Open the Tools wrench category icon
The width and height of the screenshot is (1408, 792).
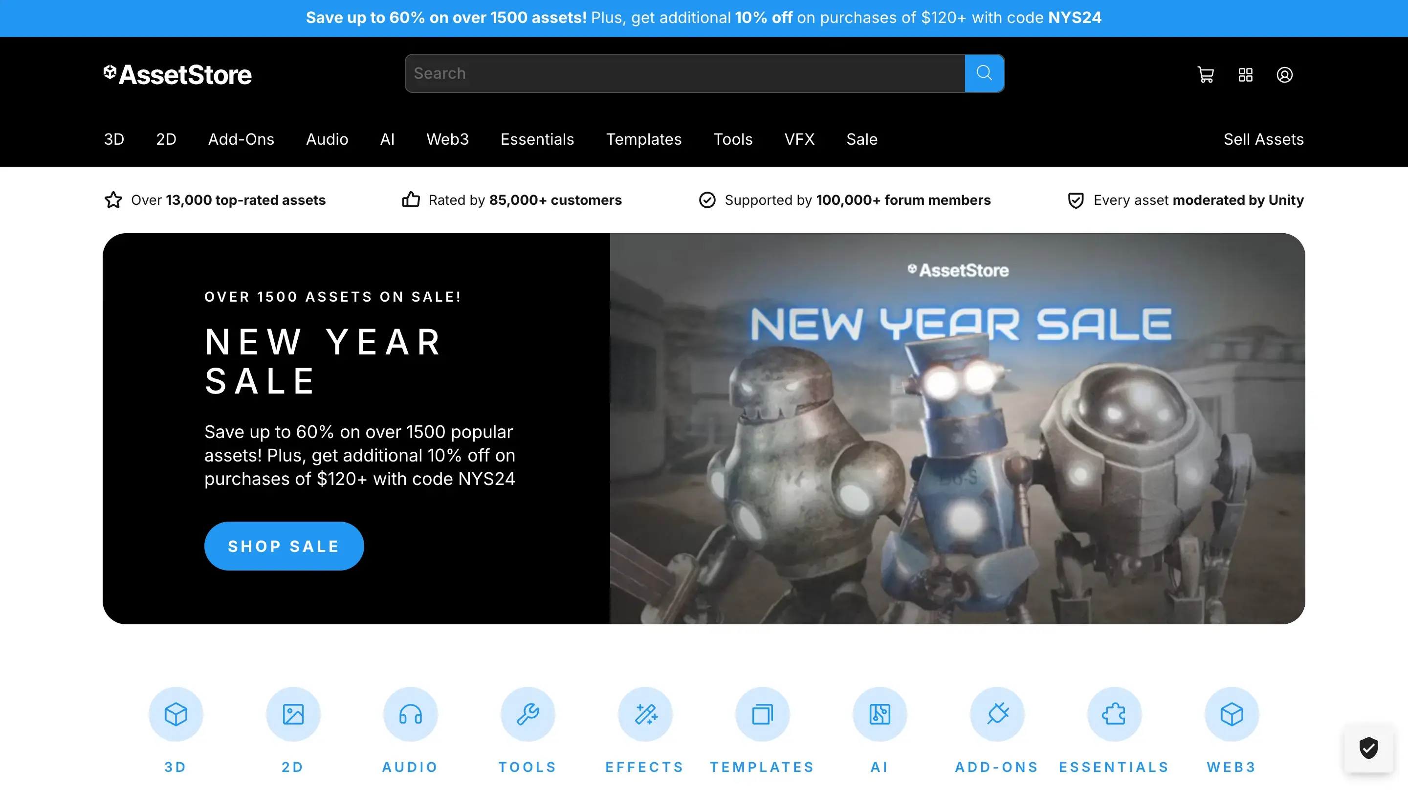click(528, 714)
